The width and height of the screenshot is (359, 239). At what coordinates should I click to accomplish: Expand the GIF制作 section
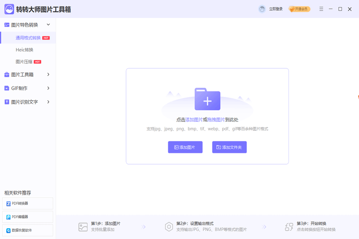pyautogui.click(x=48, y=88)
